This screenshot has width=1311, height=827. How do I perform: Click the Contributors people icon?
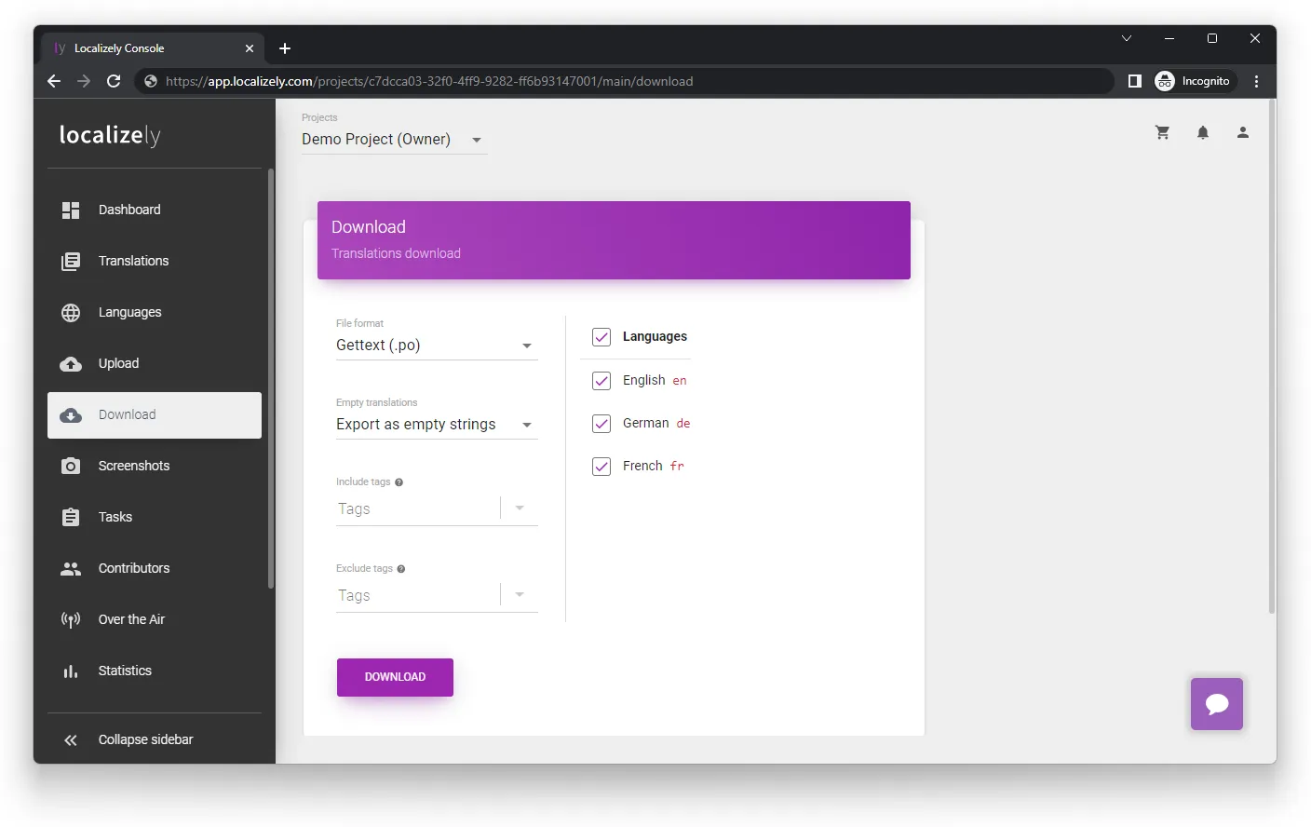click(71, 568)
